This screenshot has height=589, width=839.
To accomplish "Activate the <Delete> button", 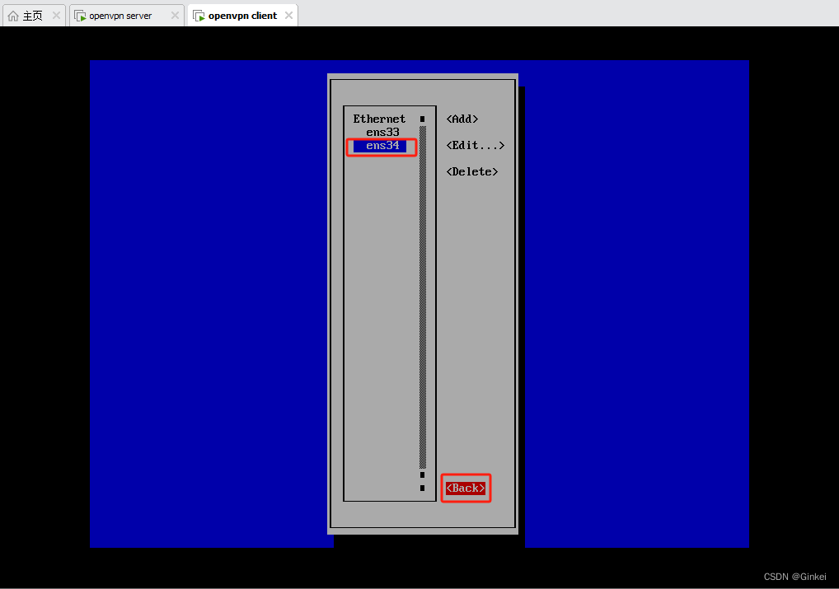I will coord(472,171).
